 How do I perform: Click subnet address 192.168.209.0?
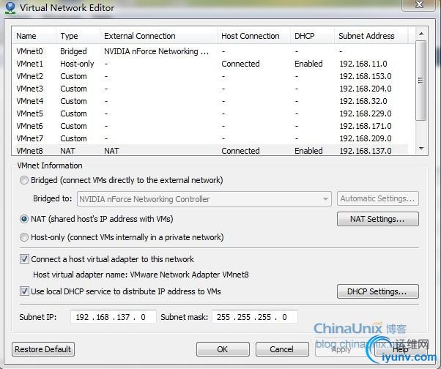(x=366, y=138)
